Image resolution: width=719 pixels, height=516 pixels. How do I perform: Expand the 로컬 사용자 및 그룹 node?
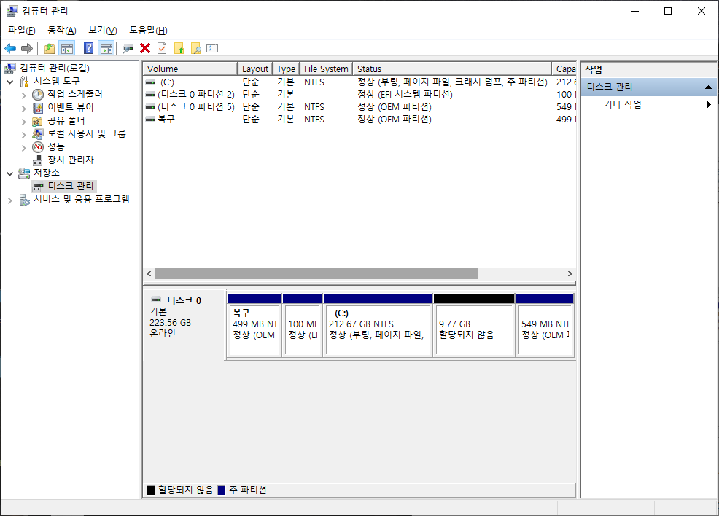[x=24, y=135]
